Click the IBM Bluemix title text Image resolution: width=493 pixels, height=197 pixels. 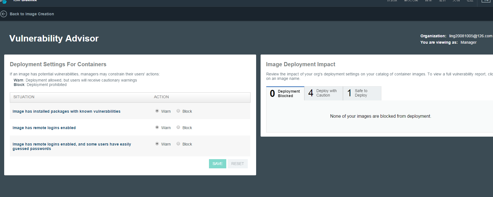[x=25, y=1]
